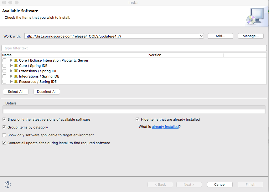269x192 pixels.
Task: Expand the Resources / Spring IDE category
Action: (11, 82)
